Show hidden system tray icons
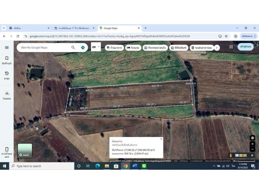 pos(214,166)
